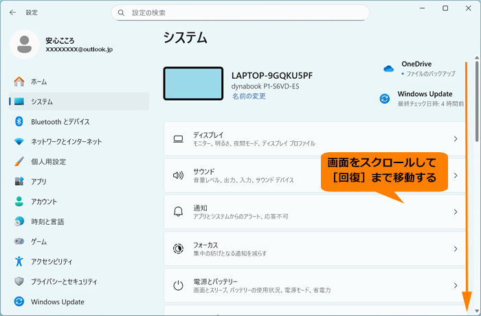Open ネットワークとインターネット settings section
Viewport: 481px width, 316px height.
(x=79, y=142)
